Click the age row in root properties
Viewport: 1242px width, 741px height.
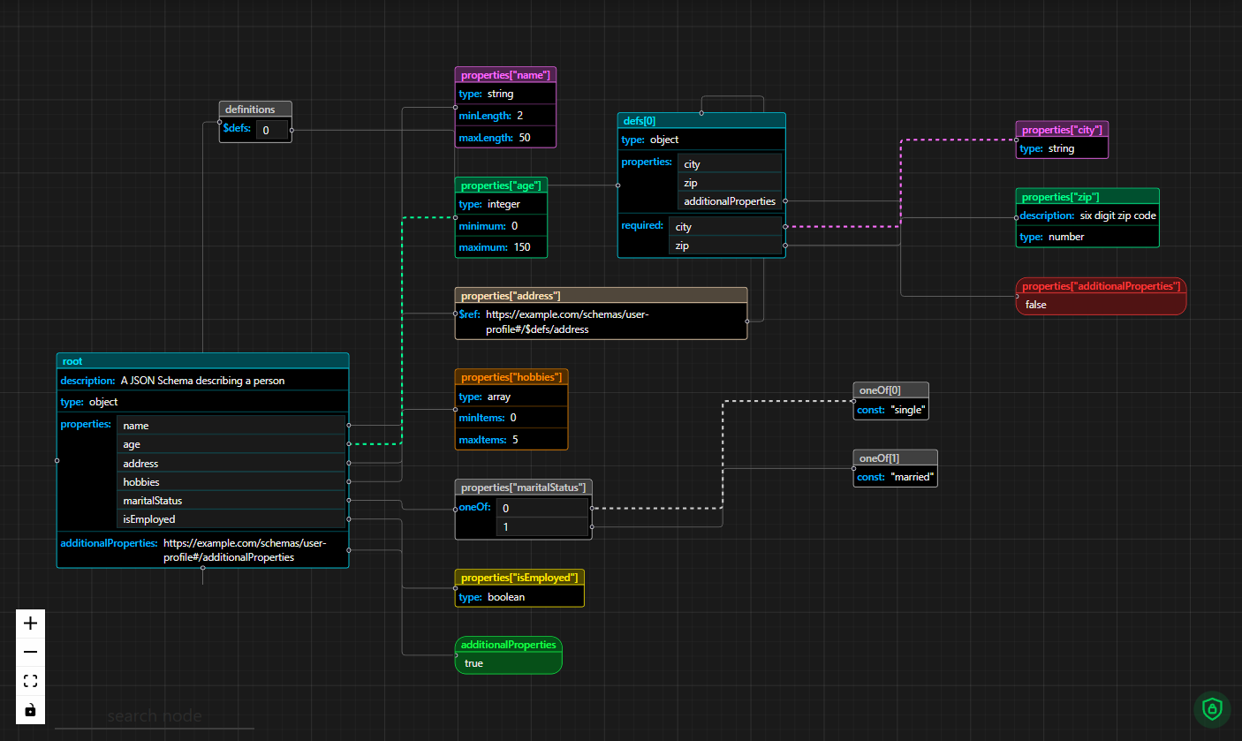pos(231,444)
